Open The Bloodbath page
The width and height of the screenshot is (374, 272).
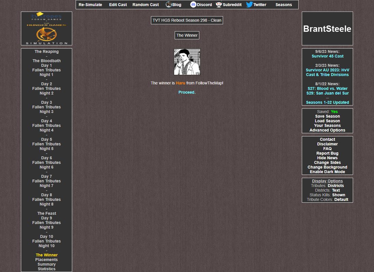(47, 61)
